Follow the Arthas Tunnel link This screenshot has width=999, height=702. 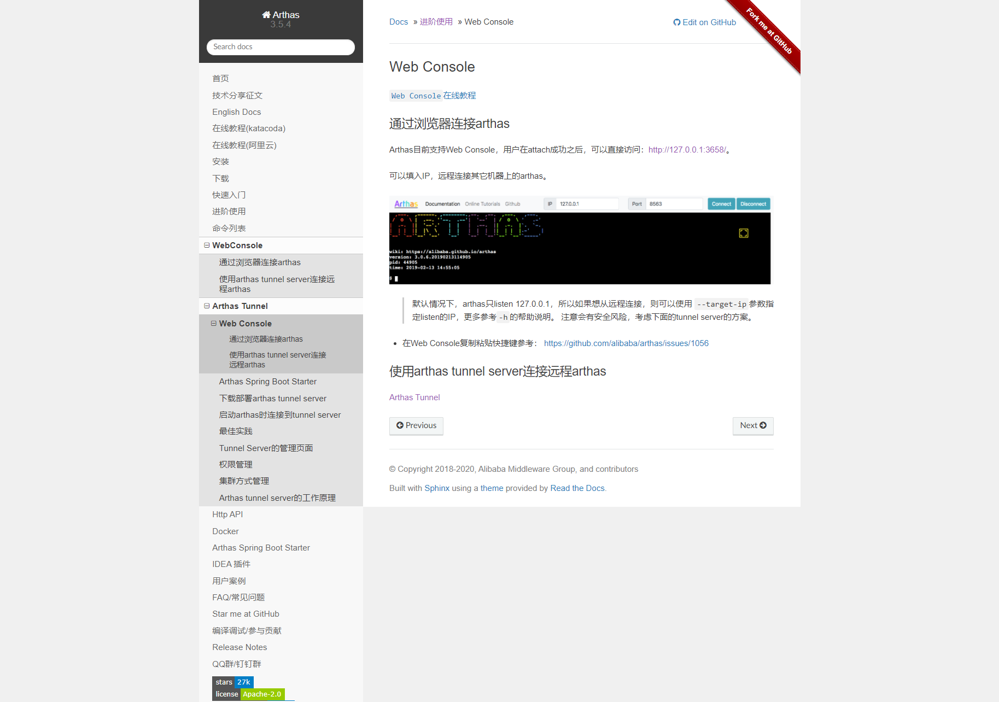414,397
